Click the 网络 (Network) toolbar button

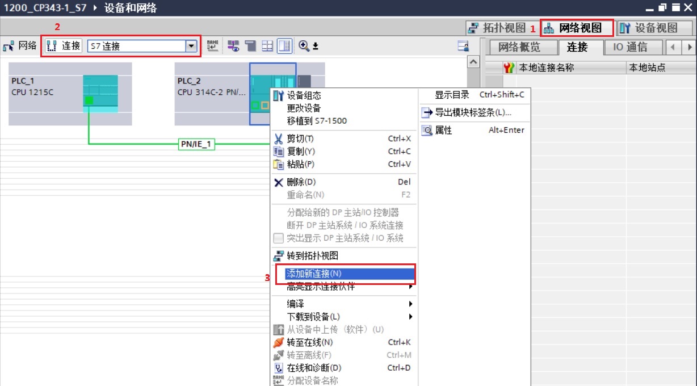click(20, 46)
